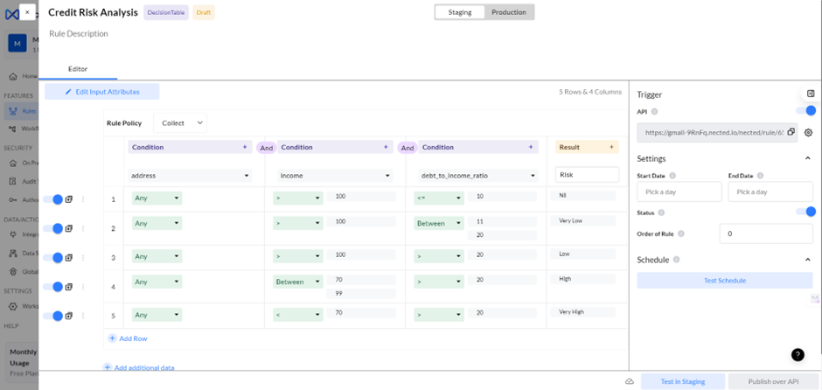Click Add additional data
Image resolution: width=822 pixels, height=390 pixels.
tap(138, 367)
